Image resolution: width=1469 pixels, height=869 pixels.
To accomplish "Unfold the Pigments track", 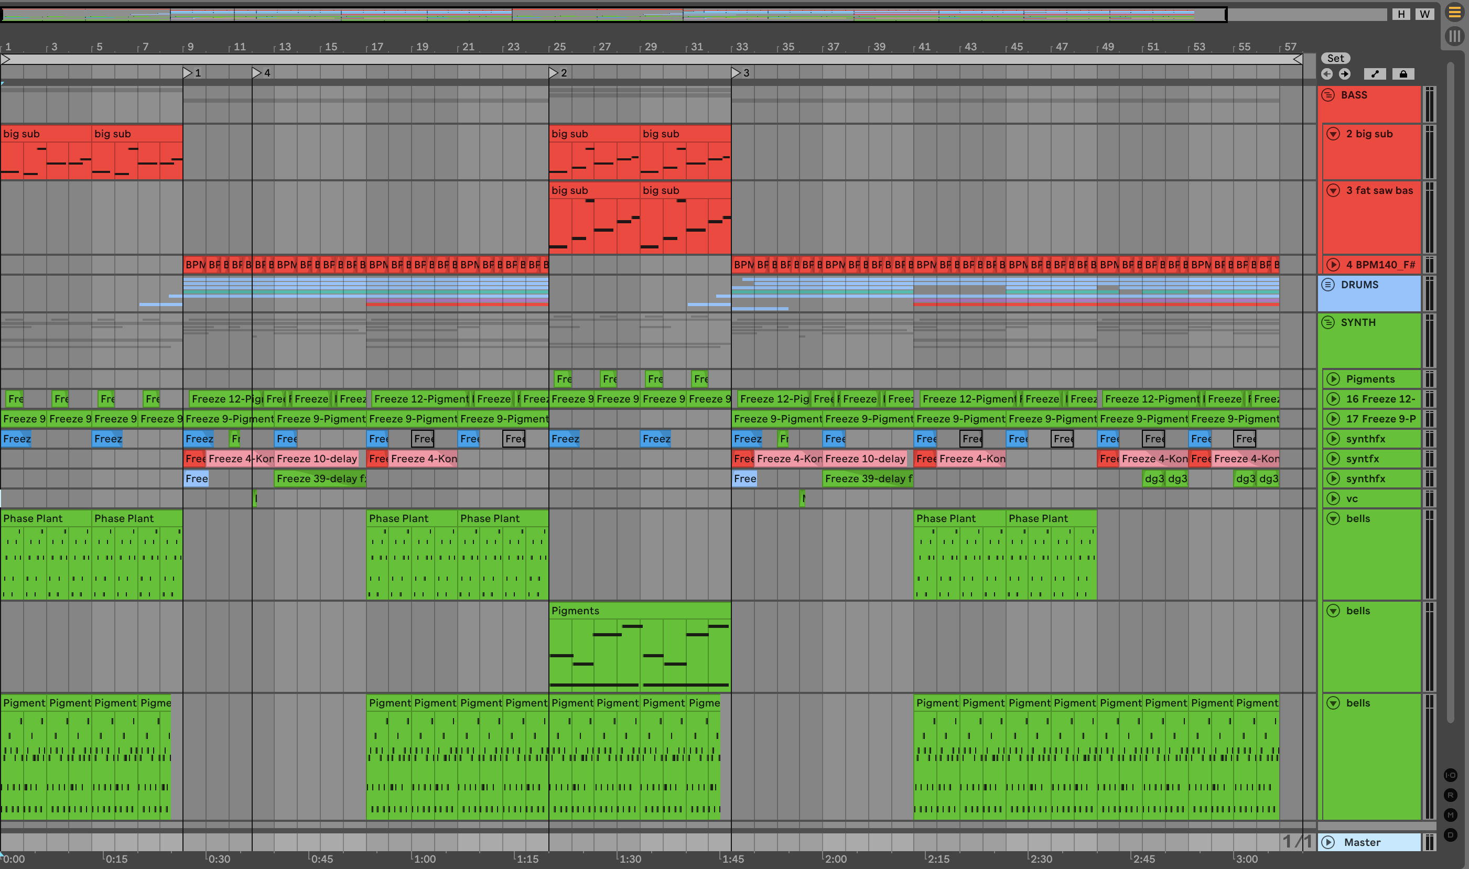I will [x=1333, y=379].
